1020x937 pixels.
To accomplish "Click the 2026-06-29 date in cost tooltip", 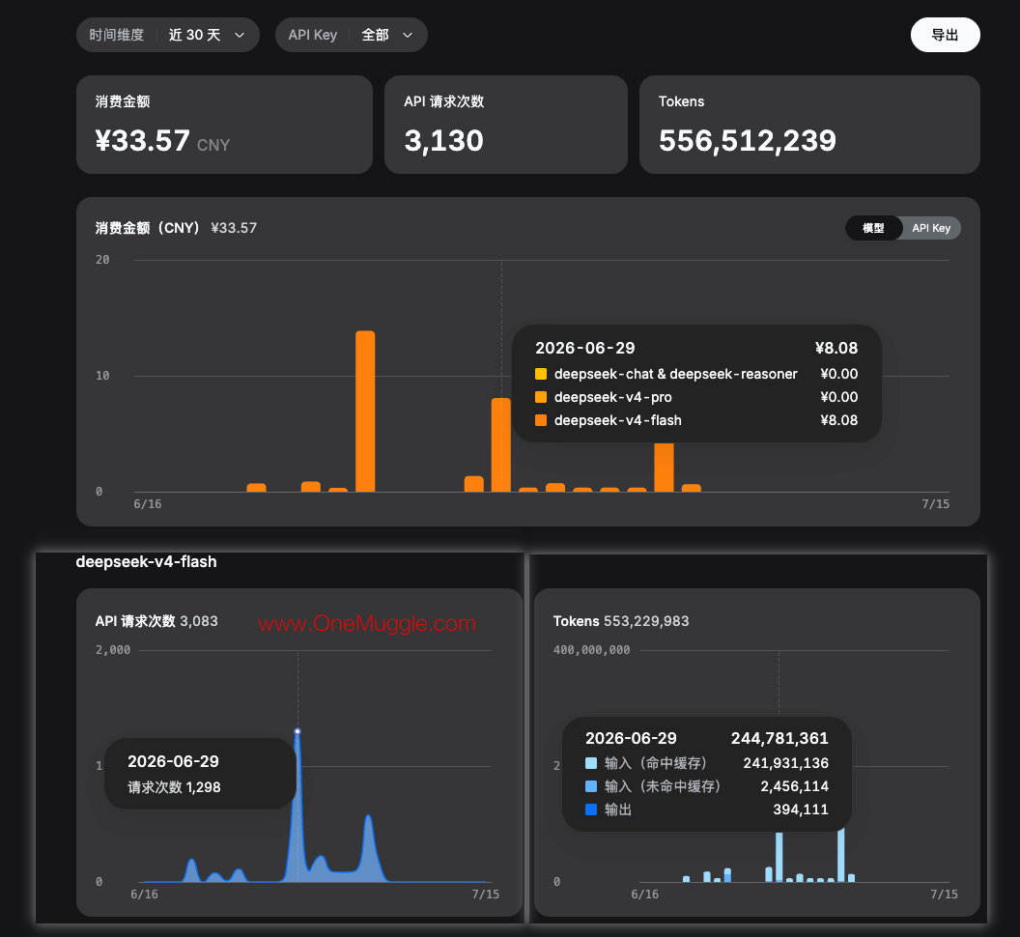I will coord(584,348).
